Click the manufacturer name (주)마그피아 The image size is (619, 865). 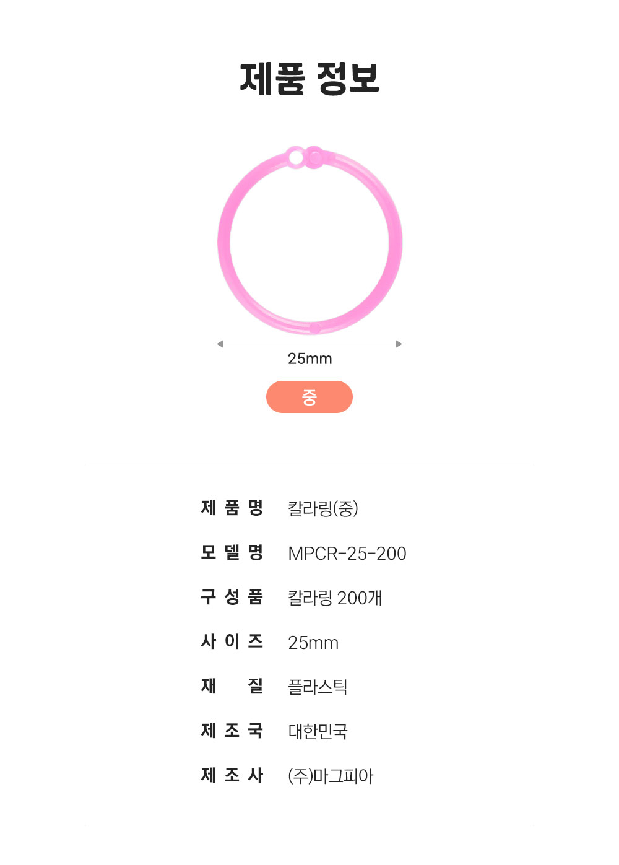pos(331,776)
